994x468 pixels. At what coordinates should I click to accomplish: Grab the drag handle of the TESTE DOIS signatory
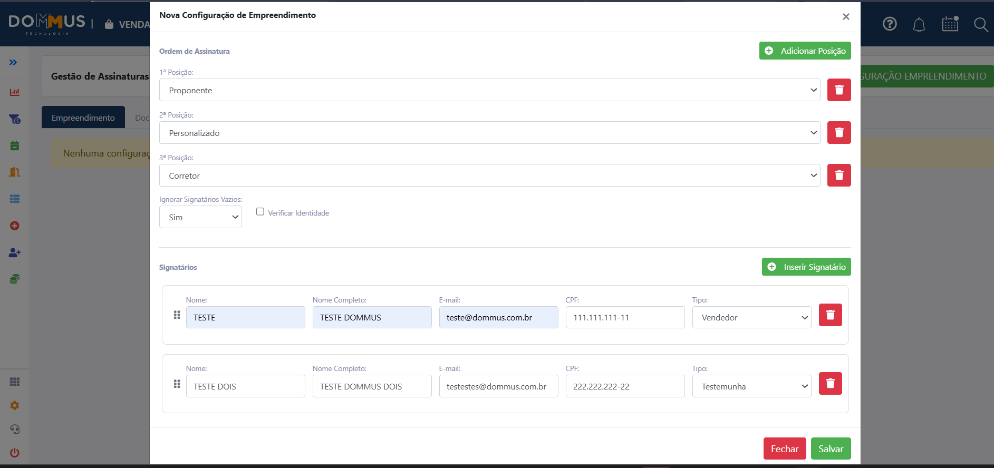coord(177,384)
